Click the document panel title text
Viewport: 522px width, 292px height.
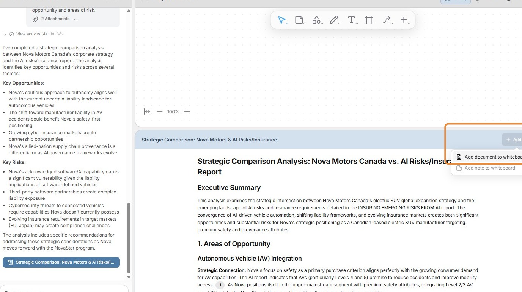[209, 140]
